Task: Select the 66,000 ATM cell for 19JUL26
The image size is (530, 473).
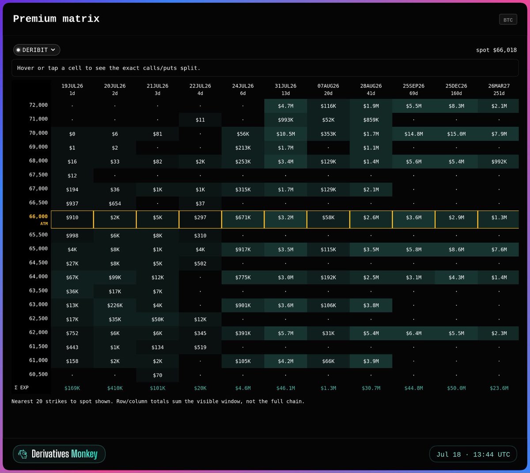Action: tap(72, 219)
